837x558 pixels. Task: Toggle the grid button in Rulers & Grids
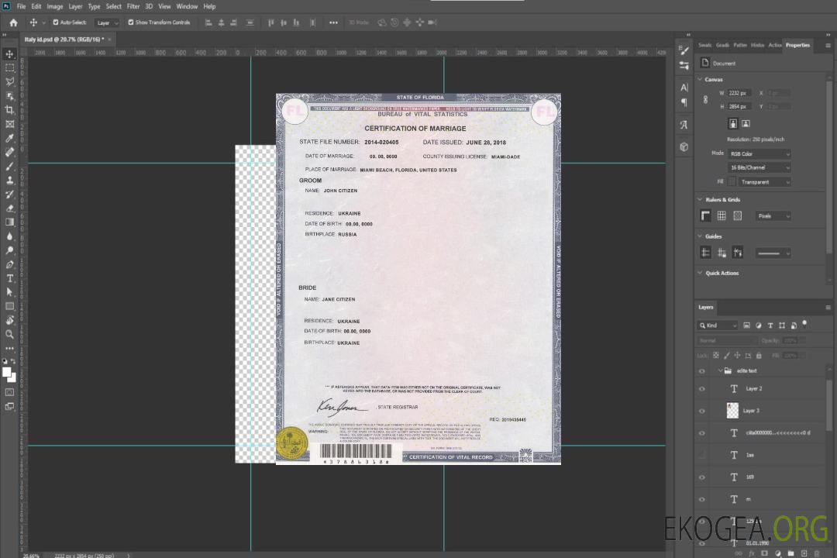point(722,215)
